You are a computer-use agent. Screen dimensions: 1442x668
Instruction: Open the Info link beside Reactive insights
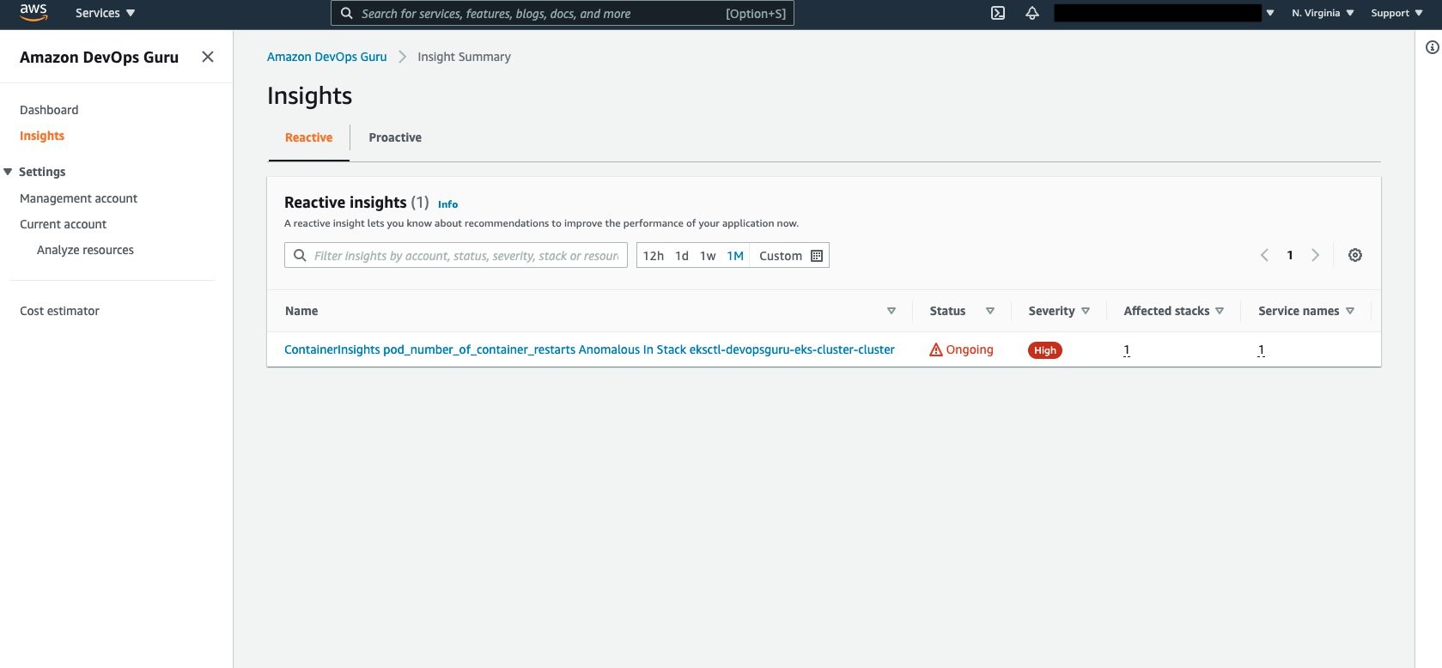click(447, 204)
